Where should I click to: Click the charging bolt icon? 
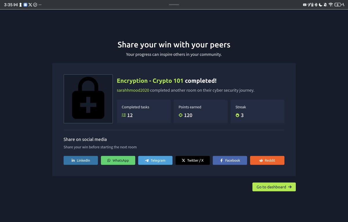(344, 5)
